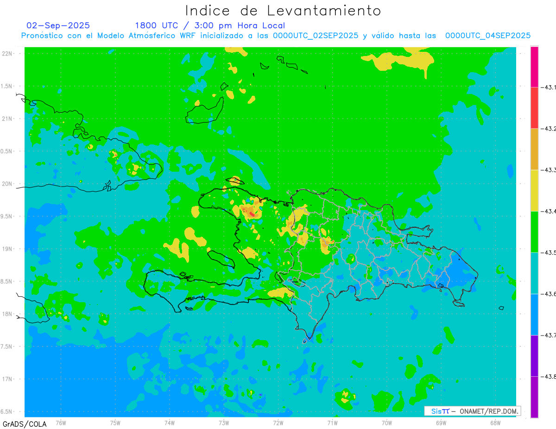
Task: Click the bottom purple segment of the color bar
Action: [x=534, y=397]
